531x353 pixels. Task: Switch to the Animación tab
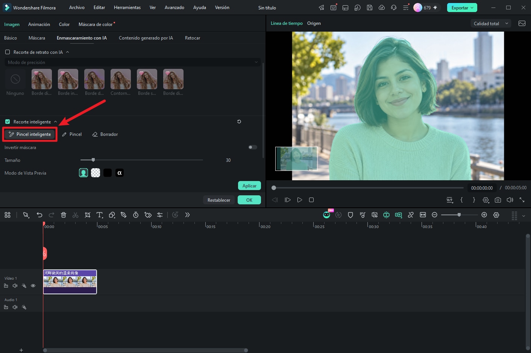[39, 24]
